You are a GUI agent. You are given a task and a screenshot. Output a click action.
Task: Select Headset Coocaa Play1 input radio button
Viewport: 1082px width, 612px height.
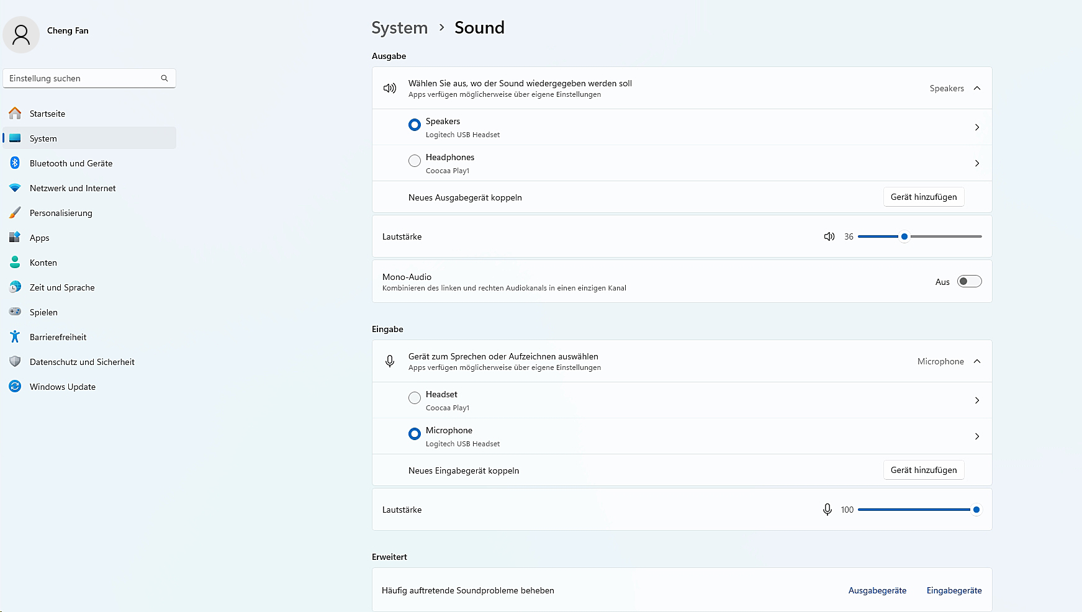(415, 398)
